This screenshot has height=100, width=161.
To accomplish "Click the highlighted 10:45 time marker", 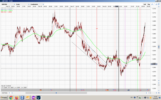I will tap(117, 6).
